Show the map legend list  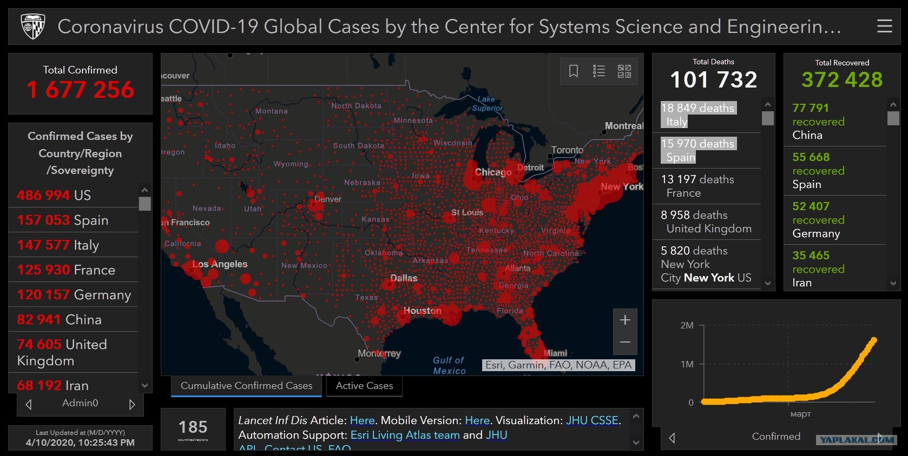click(x=599, y=71)
